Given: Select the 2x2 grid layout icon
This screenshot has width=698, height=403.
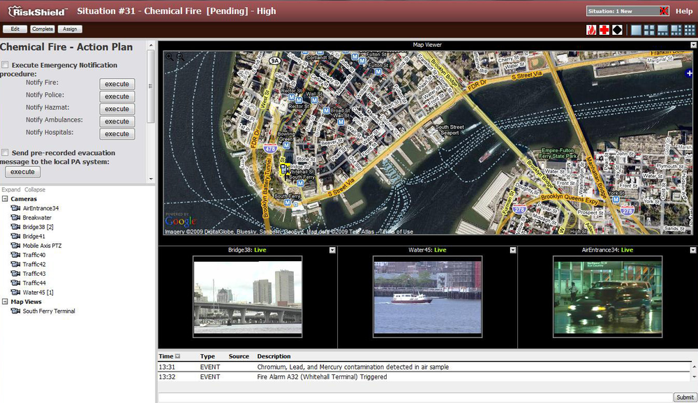Looking at the screenshot, I should [649, 30].
